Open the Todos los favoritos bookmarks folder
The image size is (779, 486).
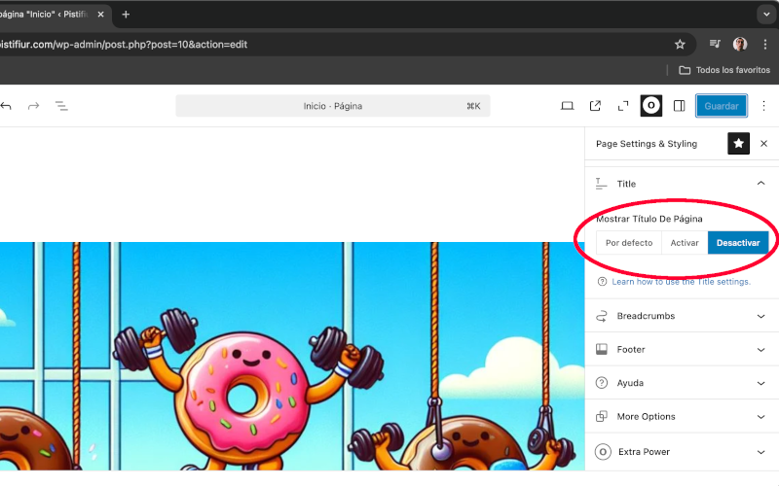(724, 70)
